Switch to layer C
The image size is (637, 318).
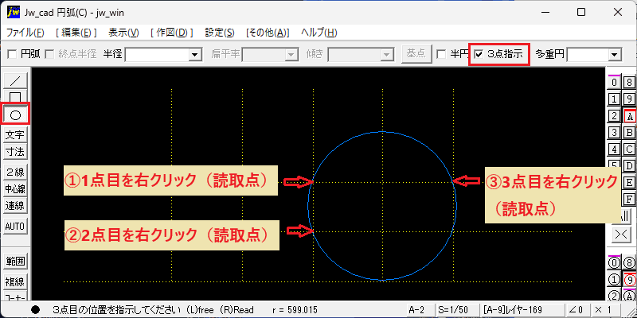click(x=629, y=149)
